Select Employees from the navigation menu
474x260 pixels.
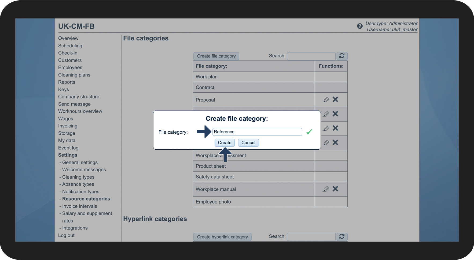pyautogui.click(x=70, y=67)
